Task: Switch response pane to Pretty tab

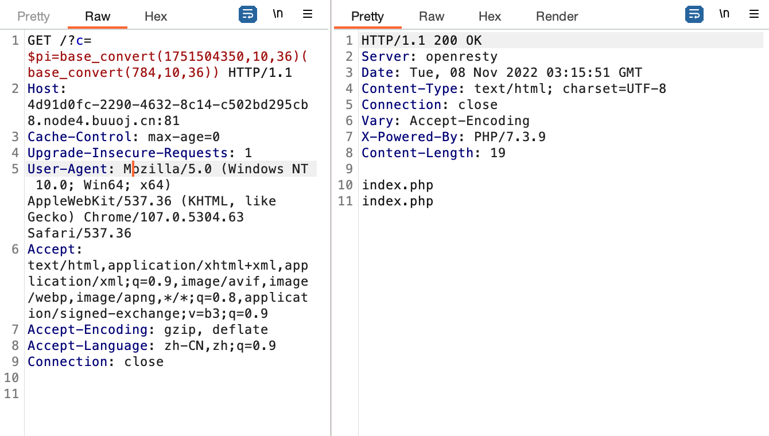Action: click(367, 16)
